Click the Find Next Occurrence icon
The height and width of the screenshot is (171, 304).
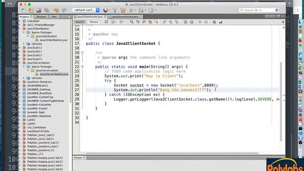(x=144, y=22)
